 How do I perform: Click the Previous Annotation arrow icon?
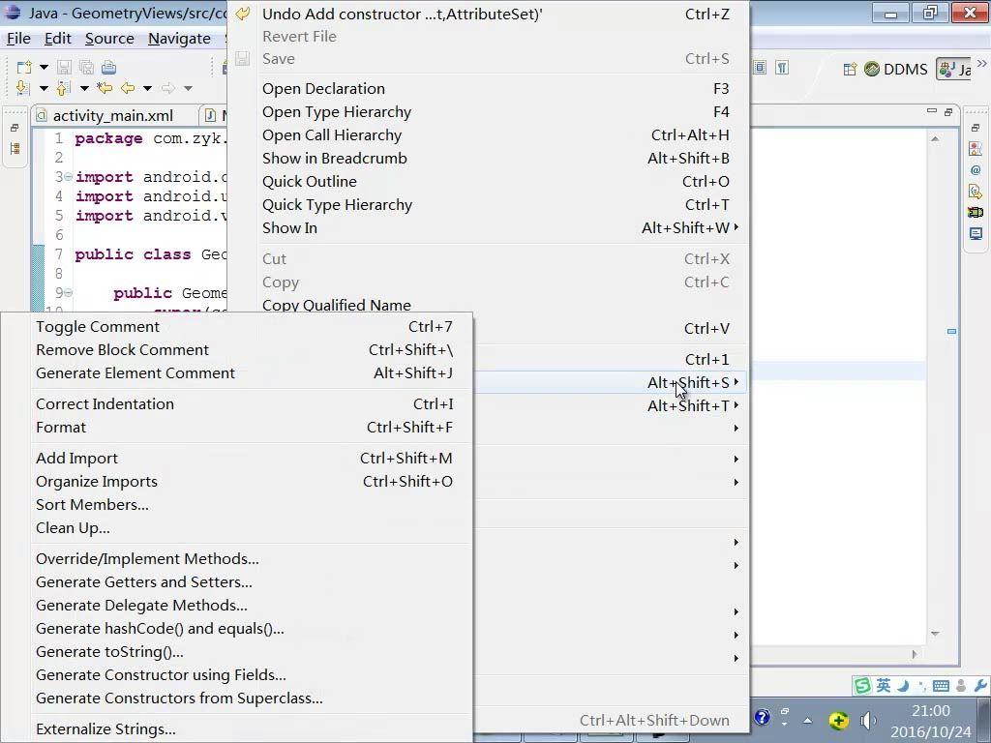click(63, 88)
